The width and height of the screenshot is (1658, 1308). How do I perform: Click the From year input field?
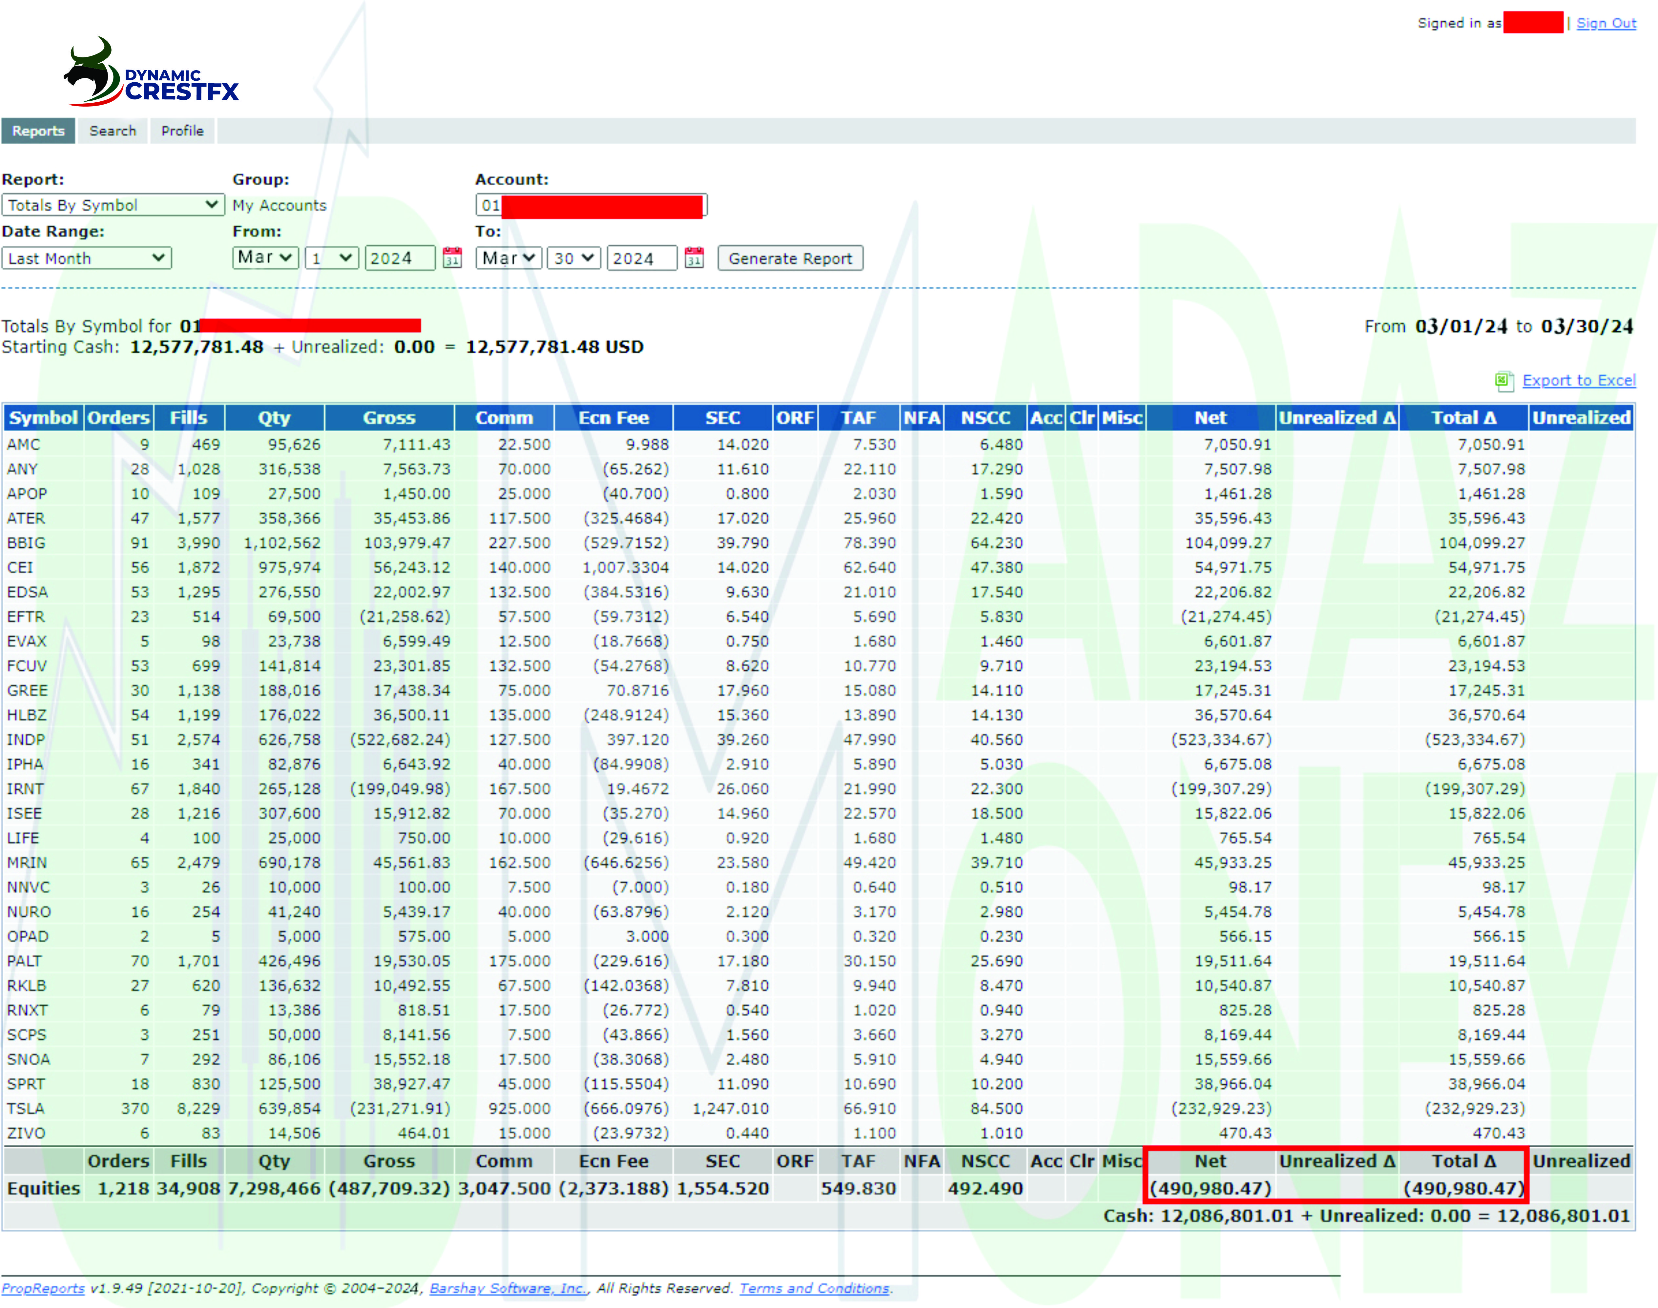pyautogui.click(x=400, y=258)
